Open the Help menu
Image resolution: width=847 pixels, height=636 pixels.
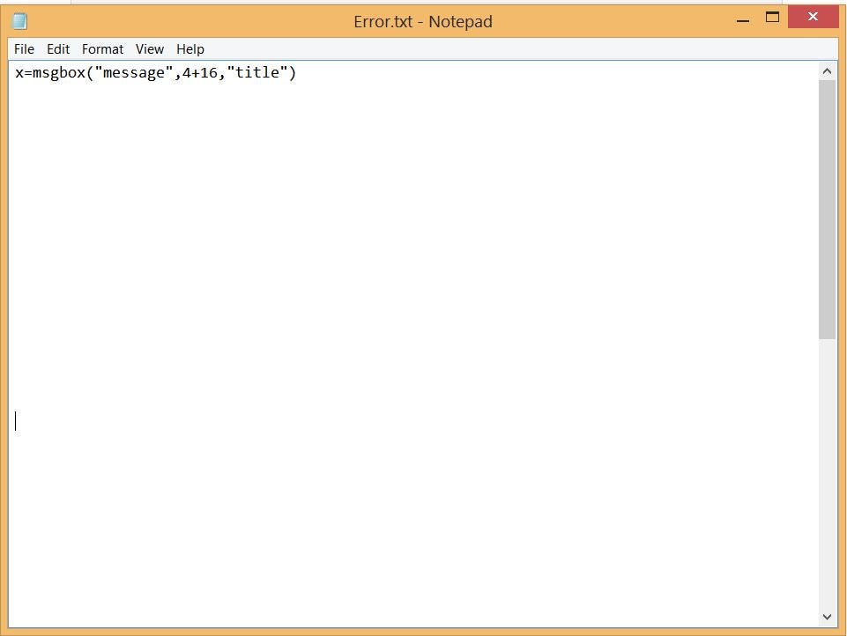point(189,48)
